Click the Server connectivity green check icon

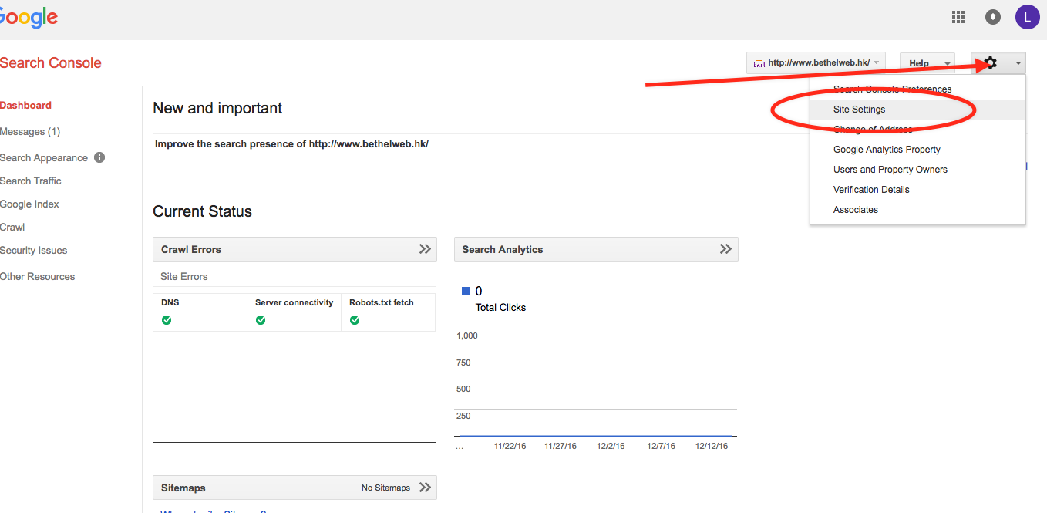(261, 320)
